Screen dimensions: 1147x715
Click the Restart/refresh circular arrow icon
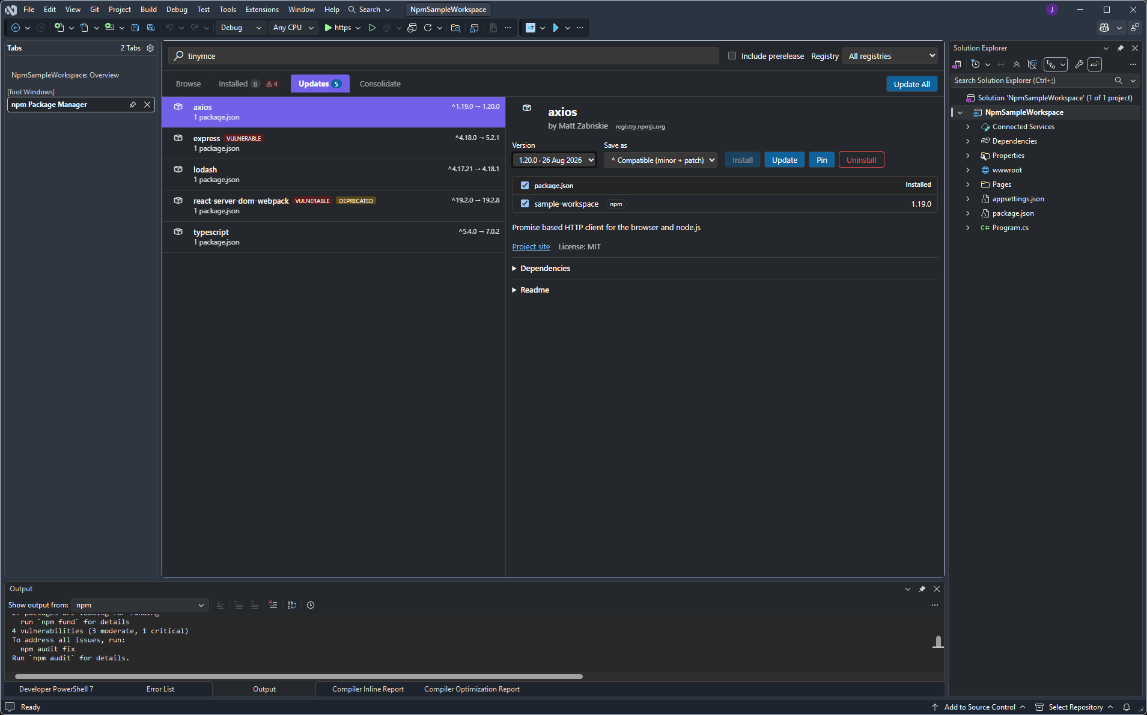pyautogui.click(x=428, y=28)
